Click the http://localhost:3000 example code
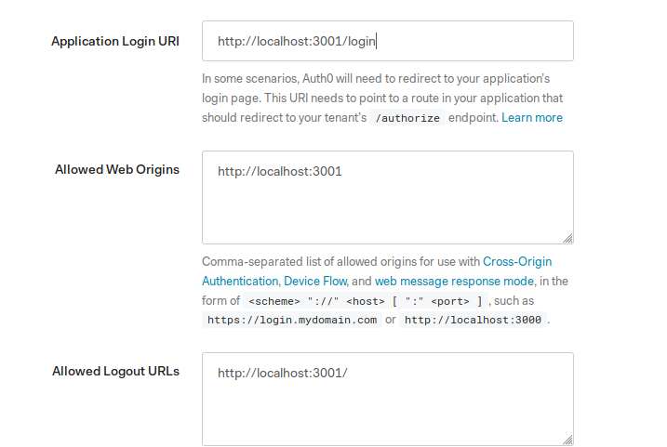This screenshot has height=447, width=667. click(473, 320)
